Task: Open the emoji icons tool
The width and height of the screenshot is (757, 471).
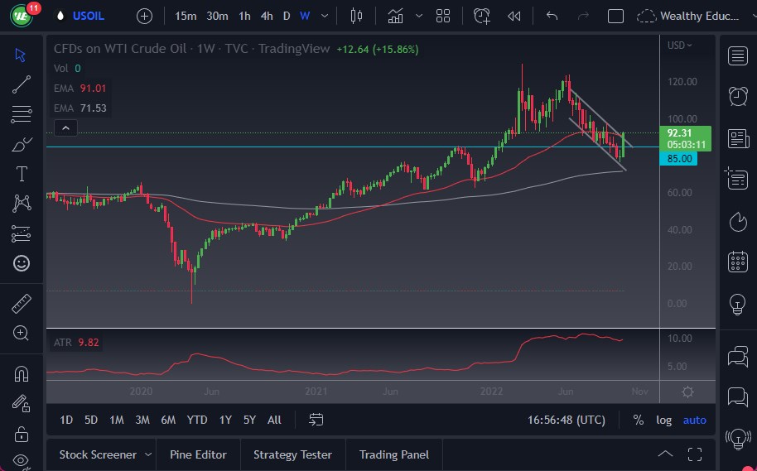Action: pos(22,263)
